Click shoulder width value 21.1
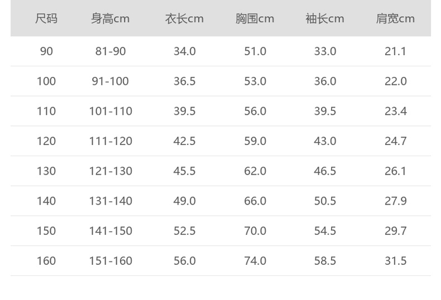441x300 pixels. [395, 51]
